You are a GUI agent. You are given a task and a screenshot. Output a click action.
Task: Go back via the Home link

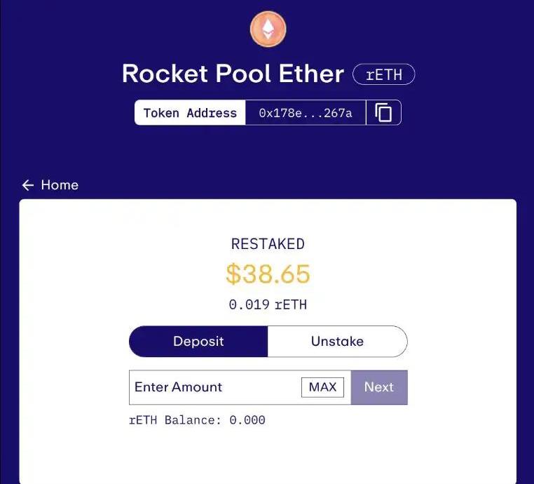click(60, 185)
